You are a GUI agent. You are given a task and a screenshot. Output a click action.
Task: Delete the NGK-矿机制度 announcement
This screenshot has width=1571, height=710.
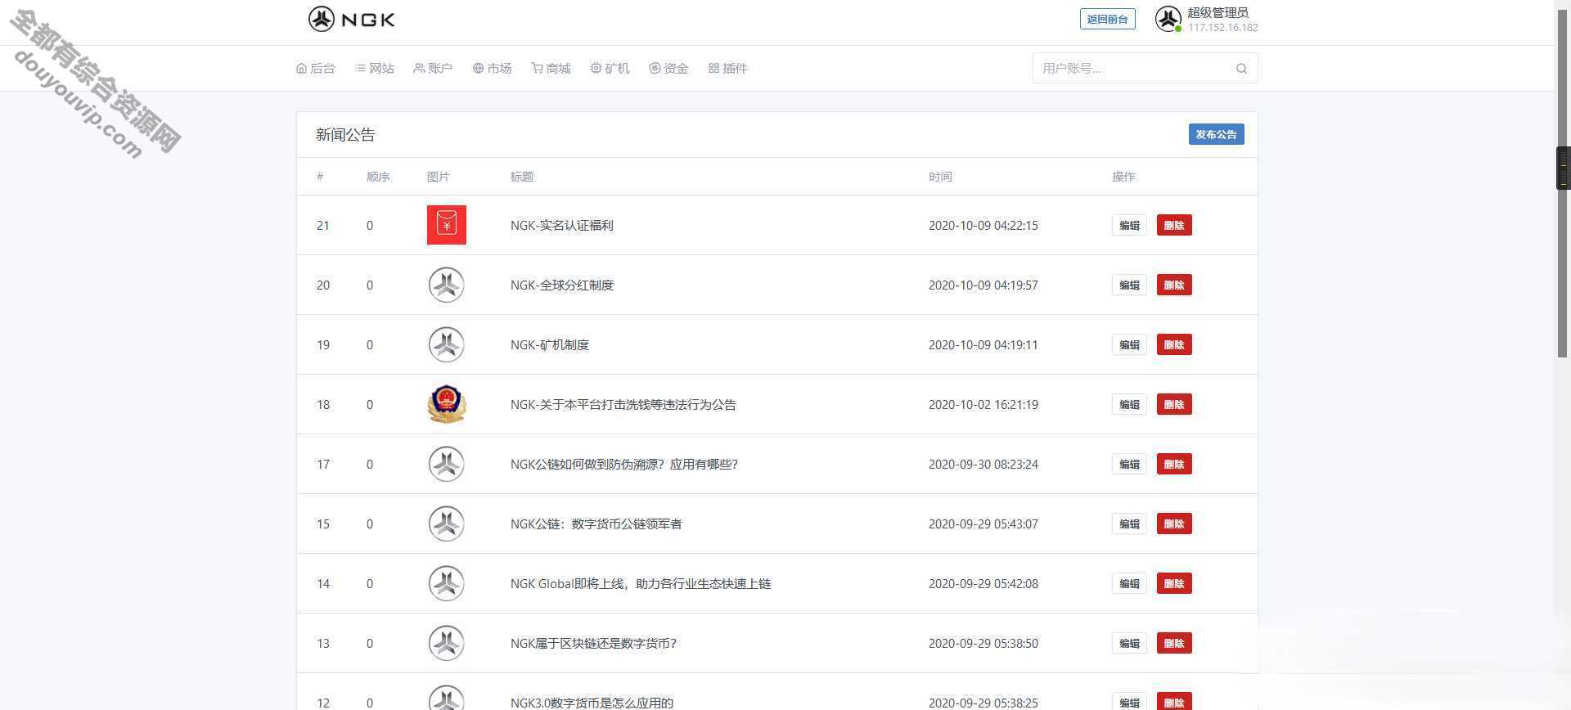(x=1174, y=344)
